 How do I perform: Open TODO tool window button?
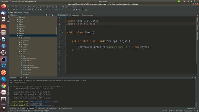coord(21,109)
